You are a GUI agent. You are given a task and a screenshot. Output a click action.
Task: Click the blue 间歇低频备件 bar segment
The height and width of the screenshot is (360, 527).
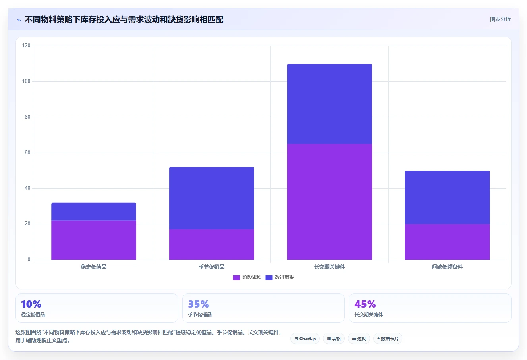pyautogui.click(x=448, y=197)
